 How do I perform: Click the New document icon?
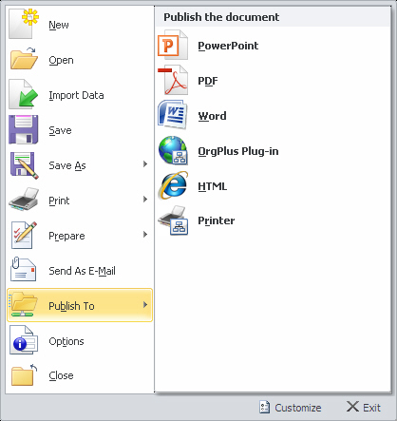point(24,24)
